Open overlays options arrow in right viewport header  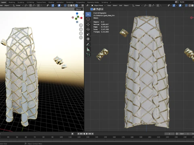click(183, 6)
